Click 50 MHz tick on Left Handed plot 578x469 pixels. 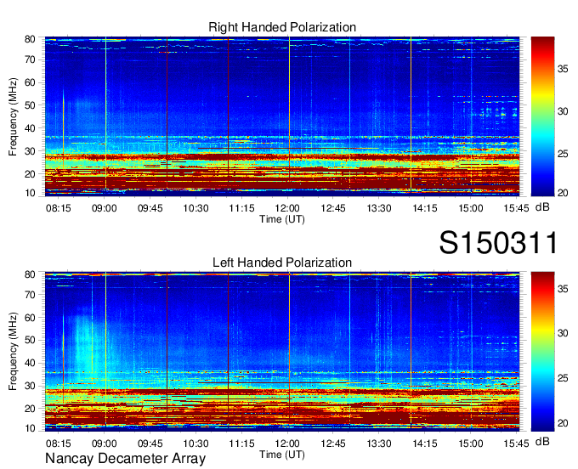[30, 340]
